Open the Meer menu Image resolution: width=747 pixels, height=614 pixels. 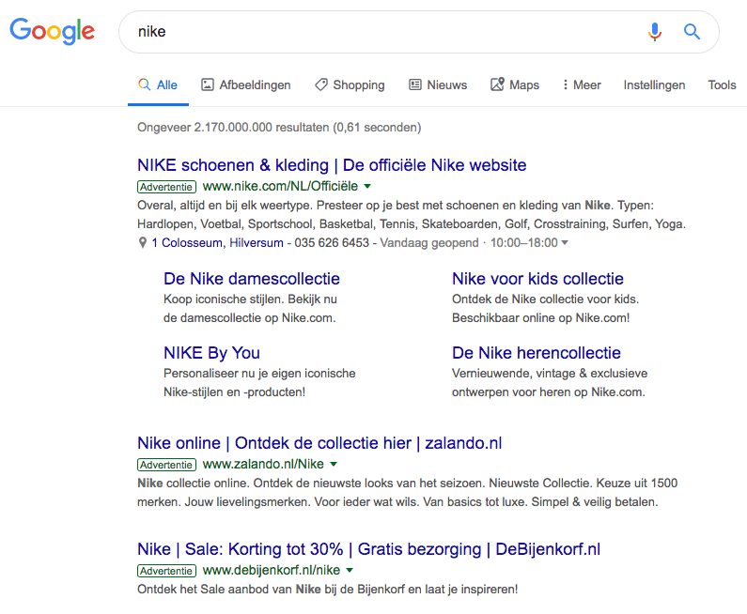pyautogui.click(x=582, y=84)
